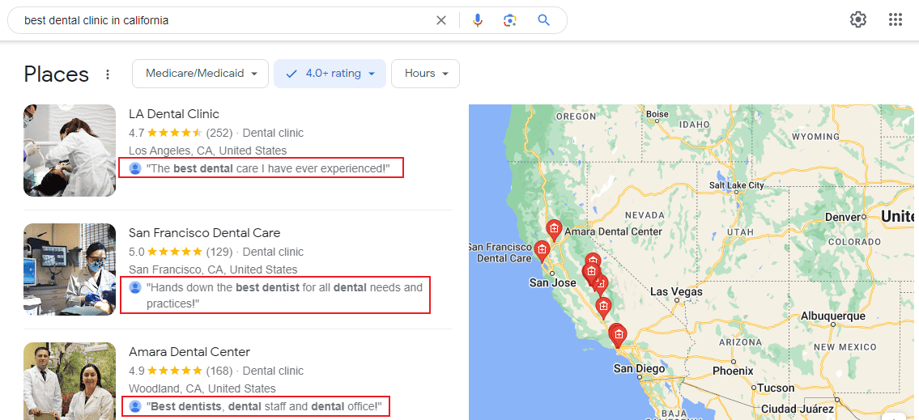919x420 pixels.
Task: Click map pin near Amara Dental Center
Action: click(554, 228)
